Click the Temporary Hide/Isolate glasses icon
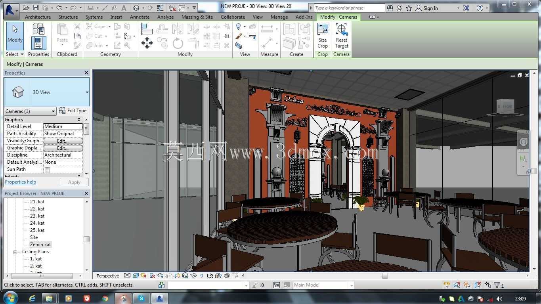The image size is (541, 304). click(x=193, y=275)
